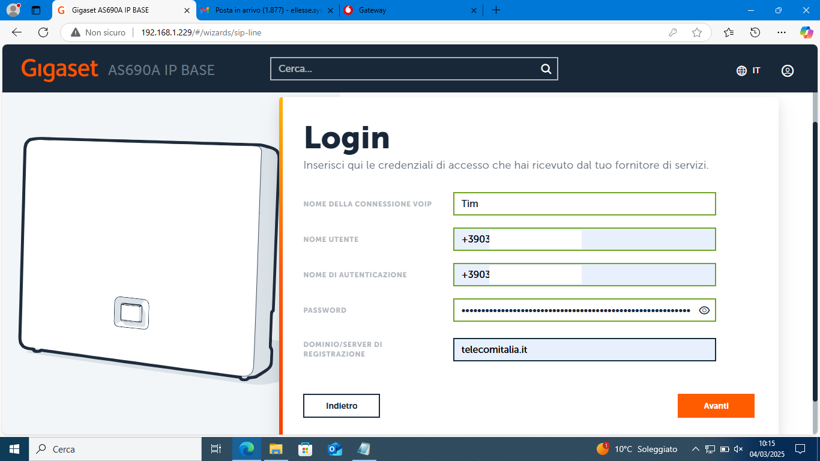This screenshot has width=820, height=461.
Task: Open the Copilot icon
Action: (806, 32)
